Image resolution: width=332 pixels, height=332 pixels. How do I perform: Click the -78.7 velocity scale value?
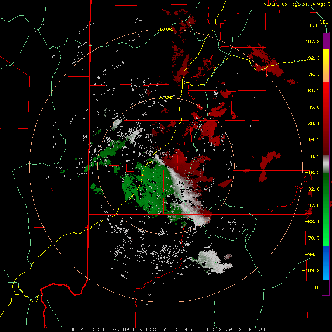312,238
